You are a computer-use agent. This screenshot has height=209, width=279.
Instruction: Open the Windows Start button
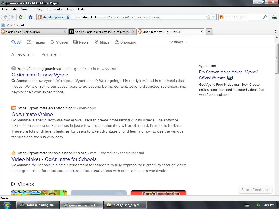tap(7, 205)
